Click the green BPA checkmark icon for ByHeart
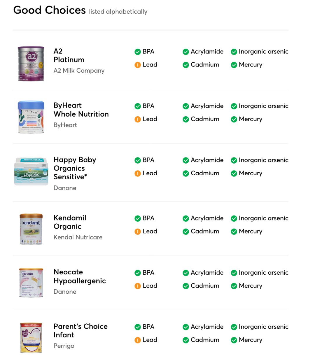This screenshot has width=315, height=361. (x=138, y=106)
